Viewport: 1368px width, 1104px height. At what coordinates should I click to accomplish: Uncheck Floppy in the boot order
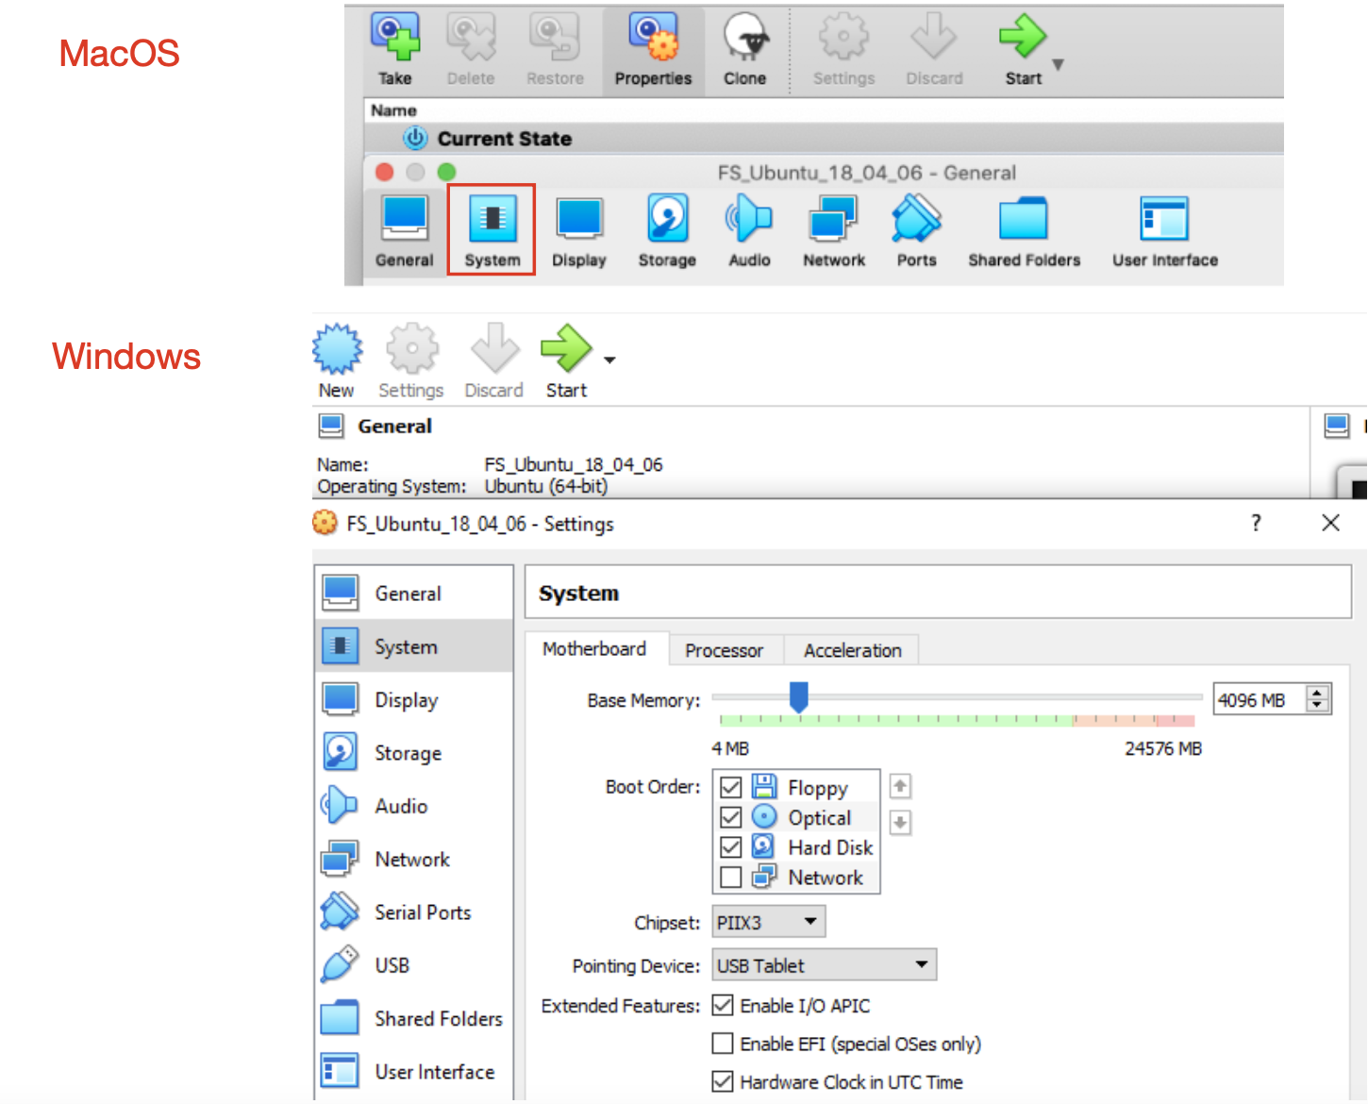coord(730,787)
